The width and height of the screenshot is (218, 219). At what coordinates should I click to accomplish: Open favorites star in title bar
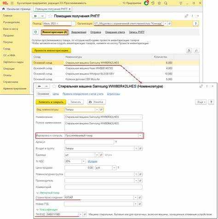tap(159, 3)
